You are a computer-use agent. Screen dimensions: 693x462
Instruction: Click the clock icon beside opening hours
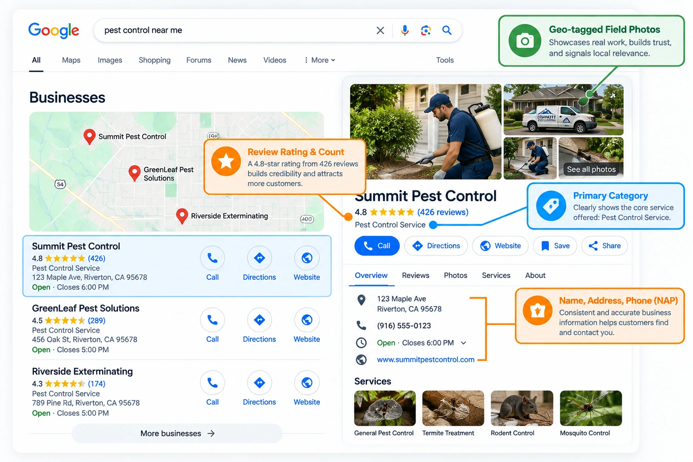[x=361, y=343]
